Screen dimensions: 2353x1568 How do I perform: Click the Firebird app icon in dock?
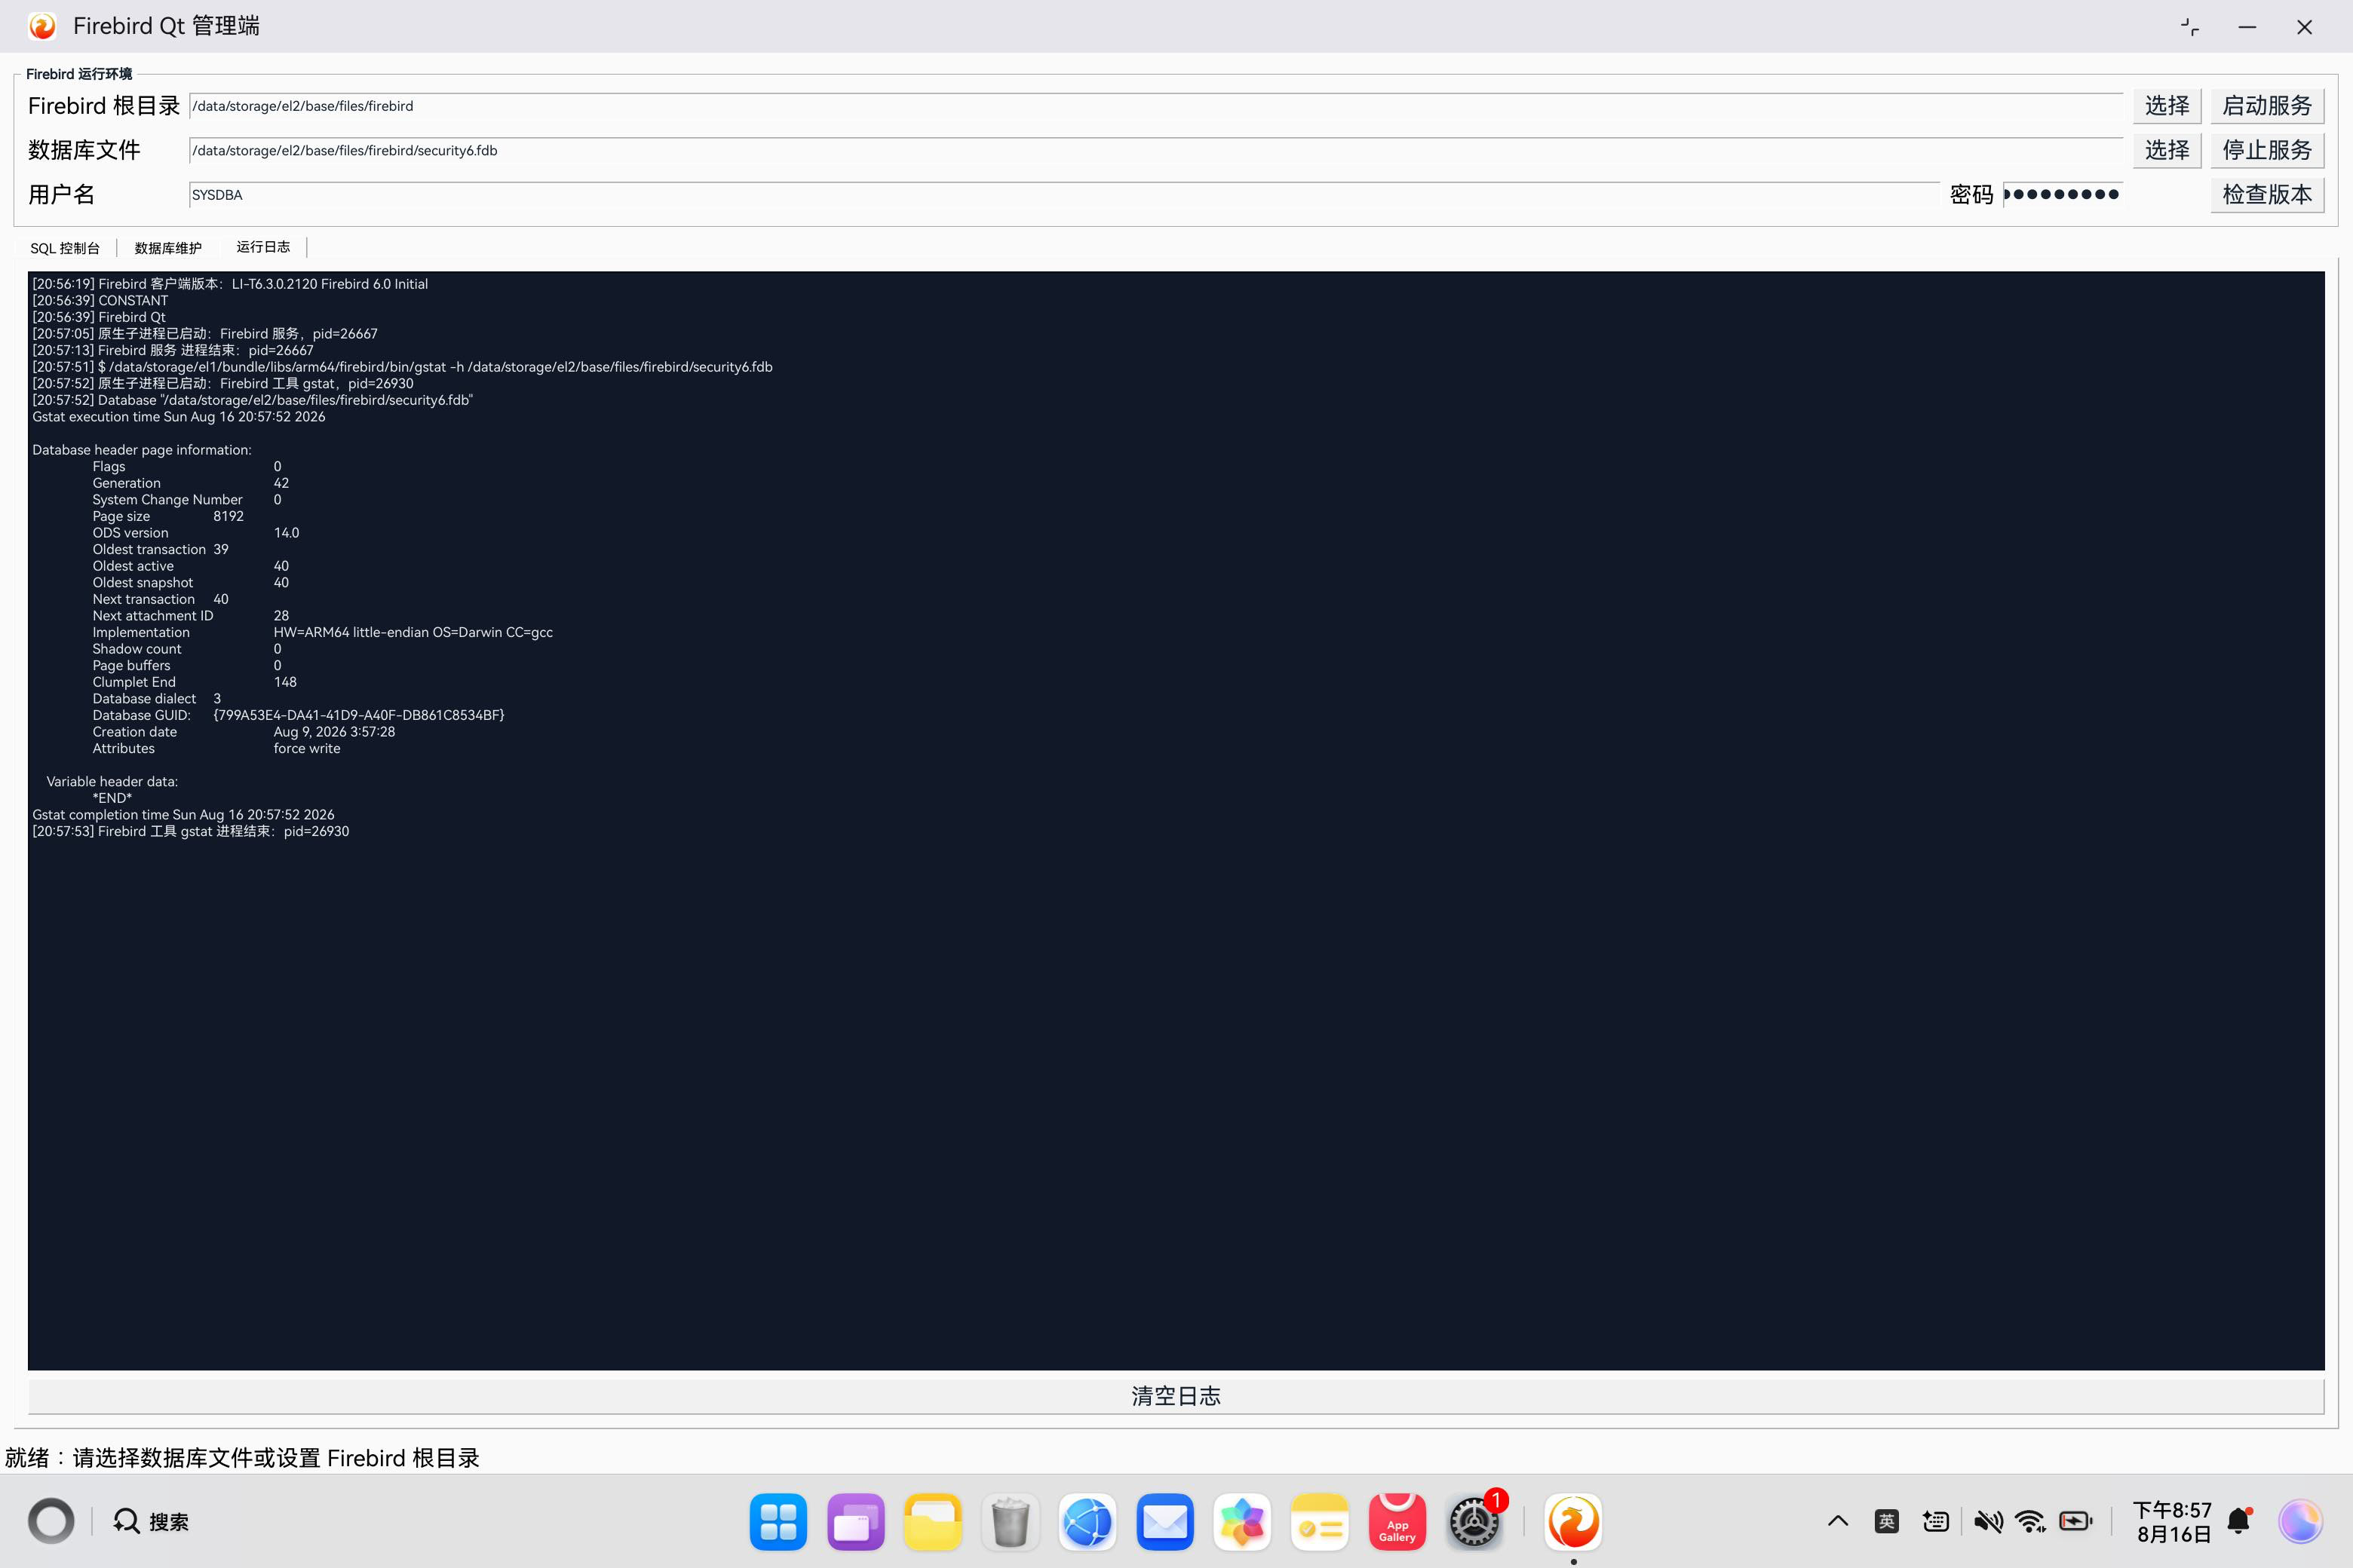coord(1572,1522)
